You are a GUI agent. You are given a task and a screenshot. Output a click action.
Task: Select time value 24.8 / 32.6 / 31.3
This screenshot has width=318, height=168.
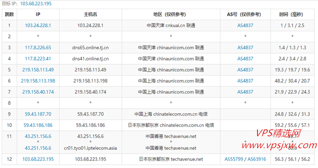click(x=292, y=114)
